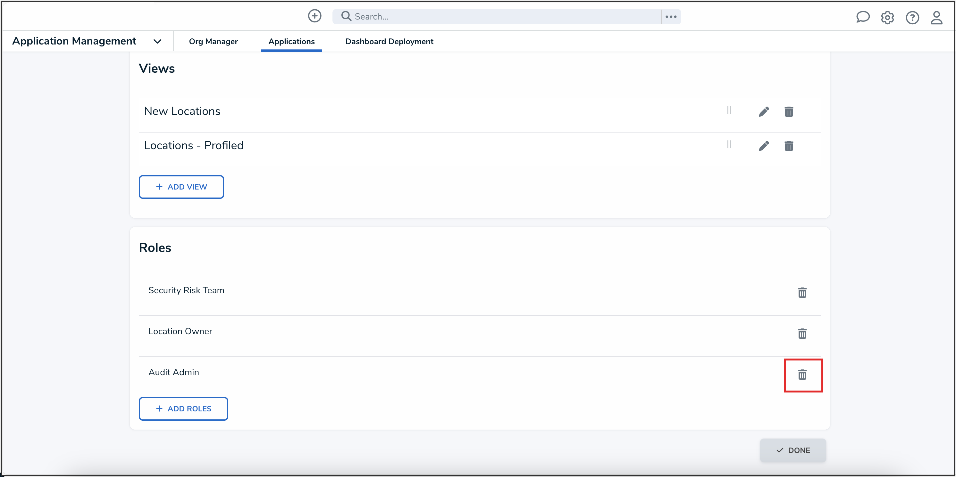Open the user profile icon

(x=936, y=17)
